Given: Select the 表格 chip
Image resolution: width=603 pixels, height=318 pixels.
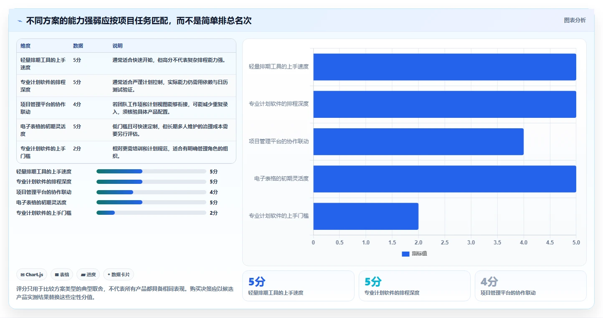Looking at the screenshot, I should (x=62, y=275).
